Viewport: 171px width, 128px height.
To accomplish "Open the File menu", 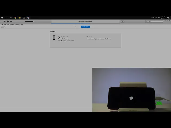I will (x=2, y=25).
